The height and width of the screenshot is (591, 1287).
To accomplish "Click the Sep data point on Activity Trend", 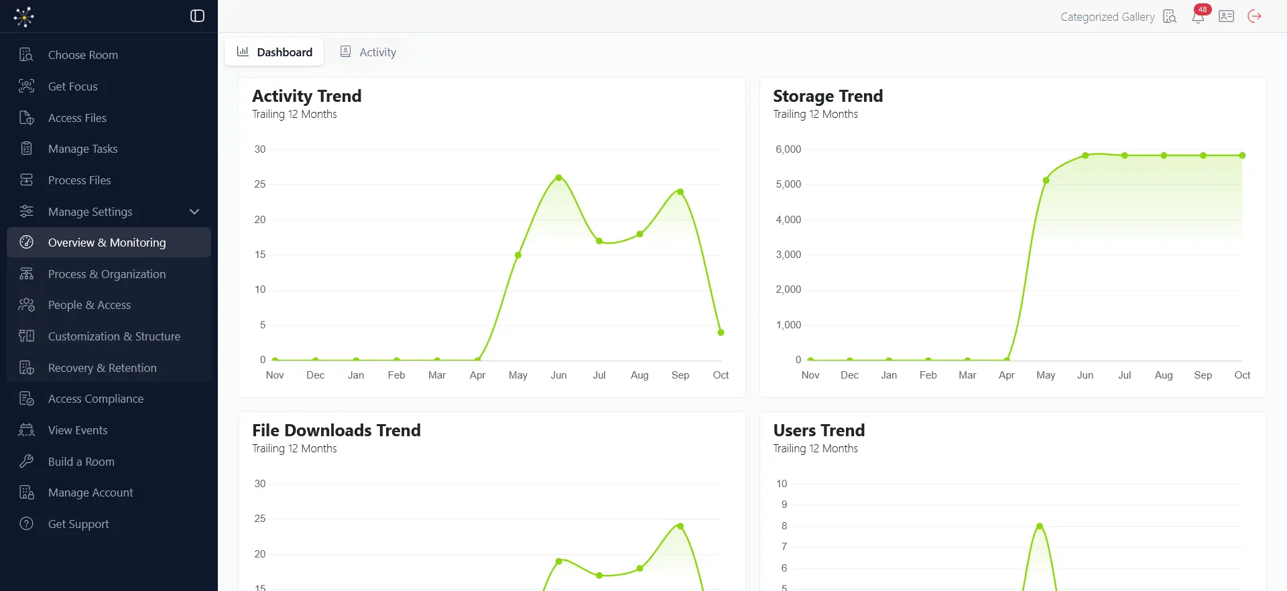I will point(680,192).
